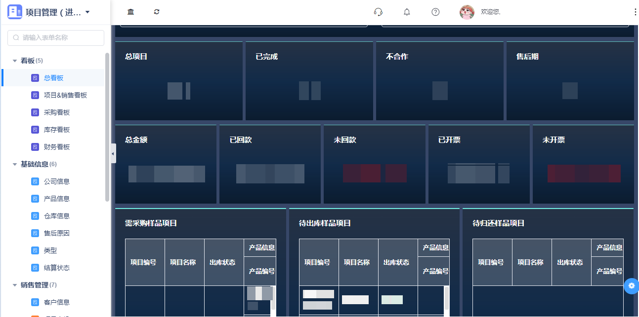
Task: Click the user avatar image
Action: click(467, 12)
